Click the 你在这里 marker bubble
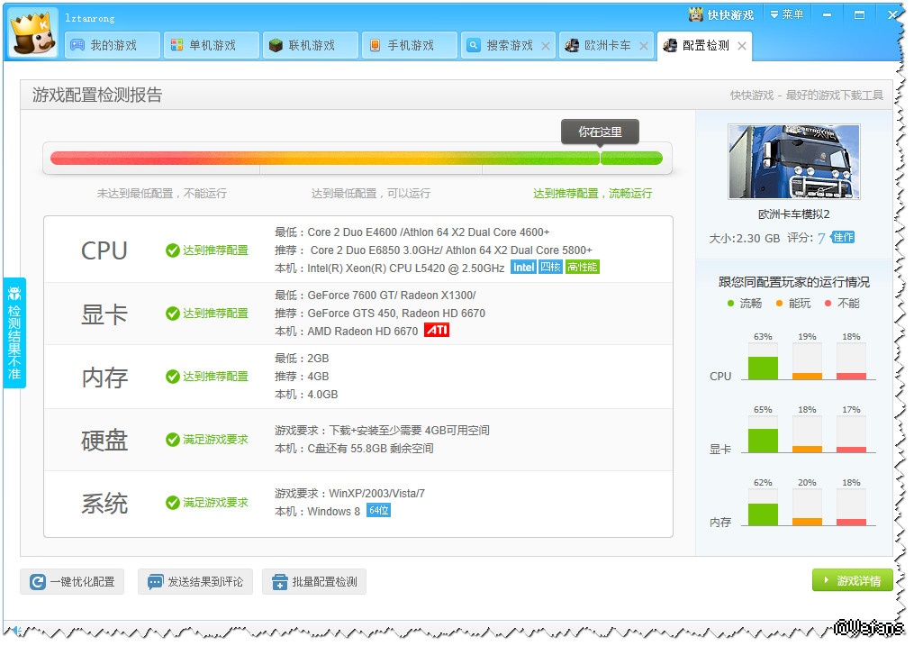 (x=600, y=132)
